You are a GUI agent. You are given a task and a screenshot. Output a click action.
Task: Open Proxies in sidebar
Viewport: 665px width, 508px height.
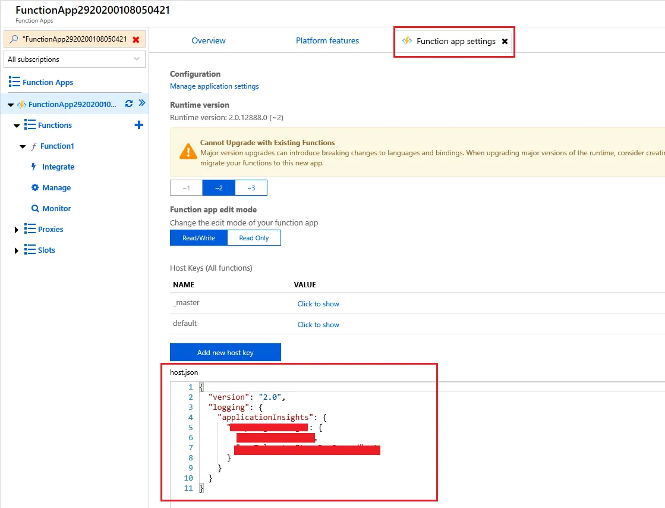[51, 229]
